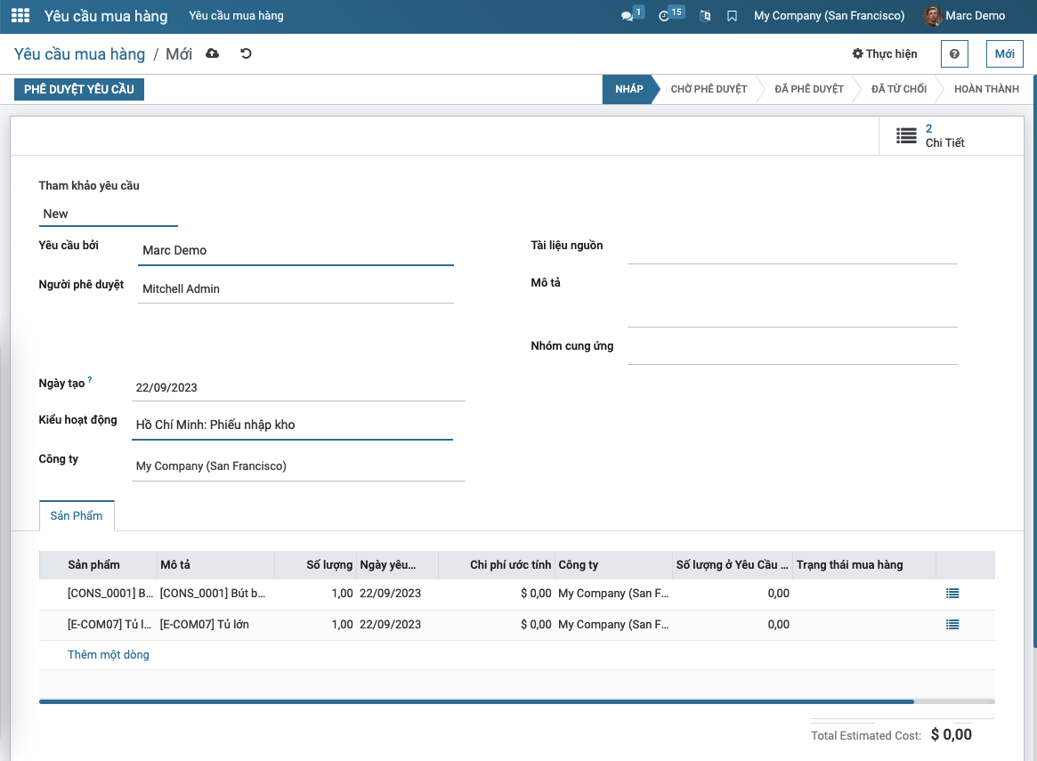The width and height of the screenshot is (1037, 761).
Task: Click the translate language icon in navbar
Action: click(x=705, y=16)
